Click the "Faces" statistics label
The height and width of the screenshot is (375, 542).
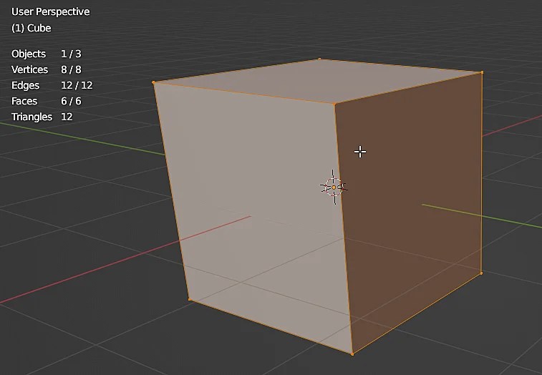24,101
